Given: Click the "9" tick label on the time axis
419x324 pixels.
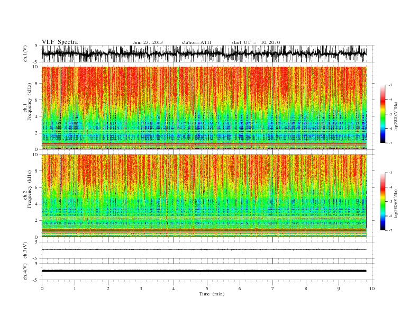Looking at the screenshot, I should pos(339,289).
